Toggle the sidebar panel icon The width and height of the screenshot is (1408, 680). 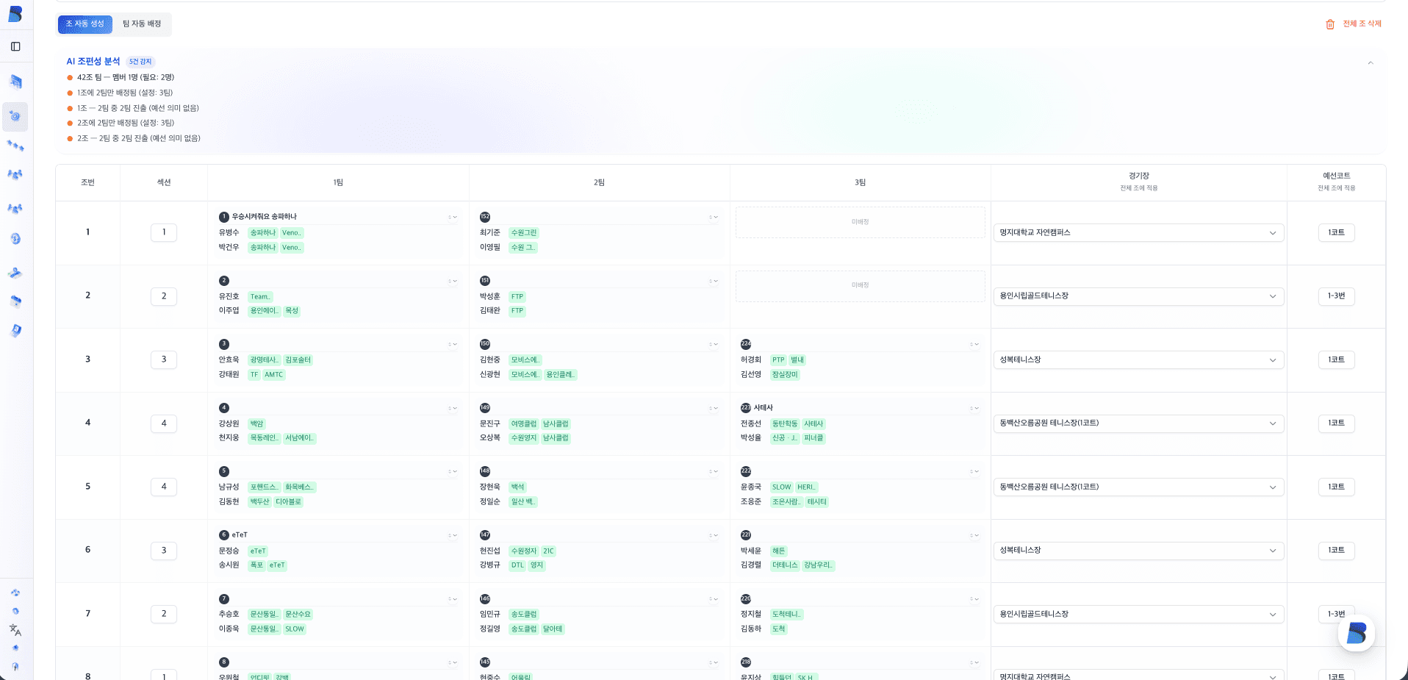coord(15,46)
